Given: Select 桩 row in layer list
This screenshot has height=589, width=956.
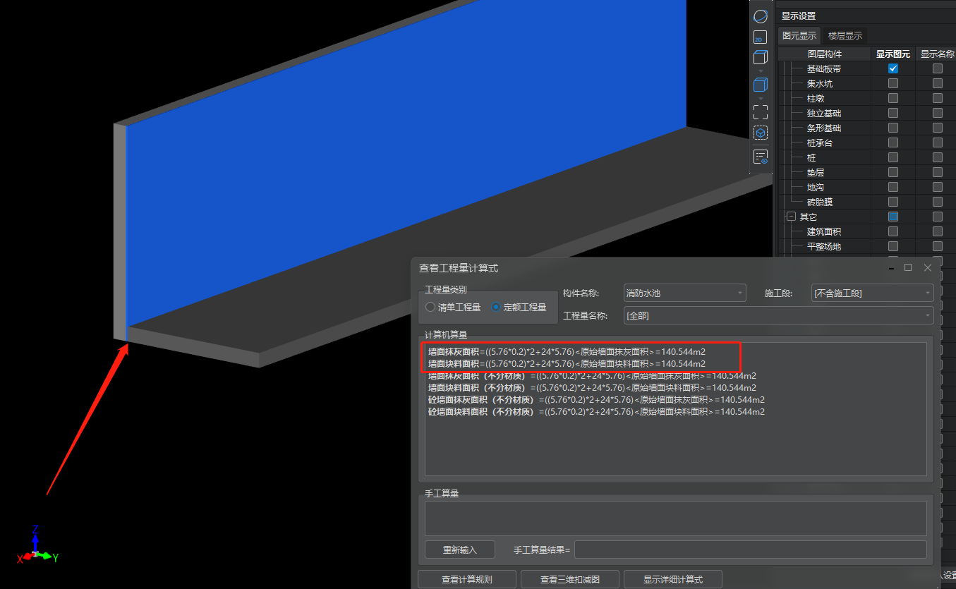Looking at the screenshot, I should [x=811, y=157].
